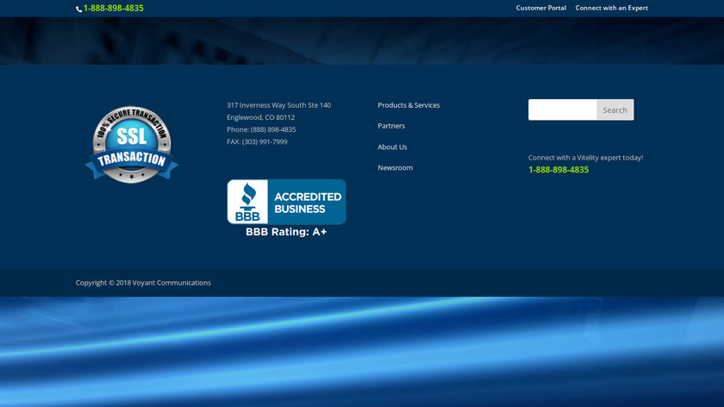Open Connect with an Expert link
This screenshot has height=407, width=724.
coord(611,8)
